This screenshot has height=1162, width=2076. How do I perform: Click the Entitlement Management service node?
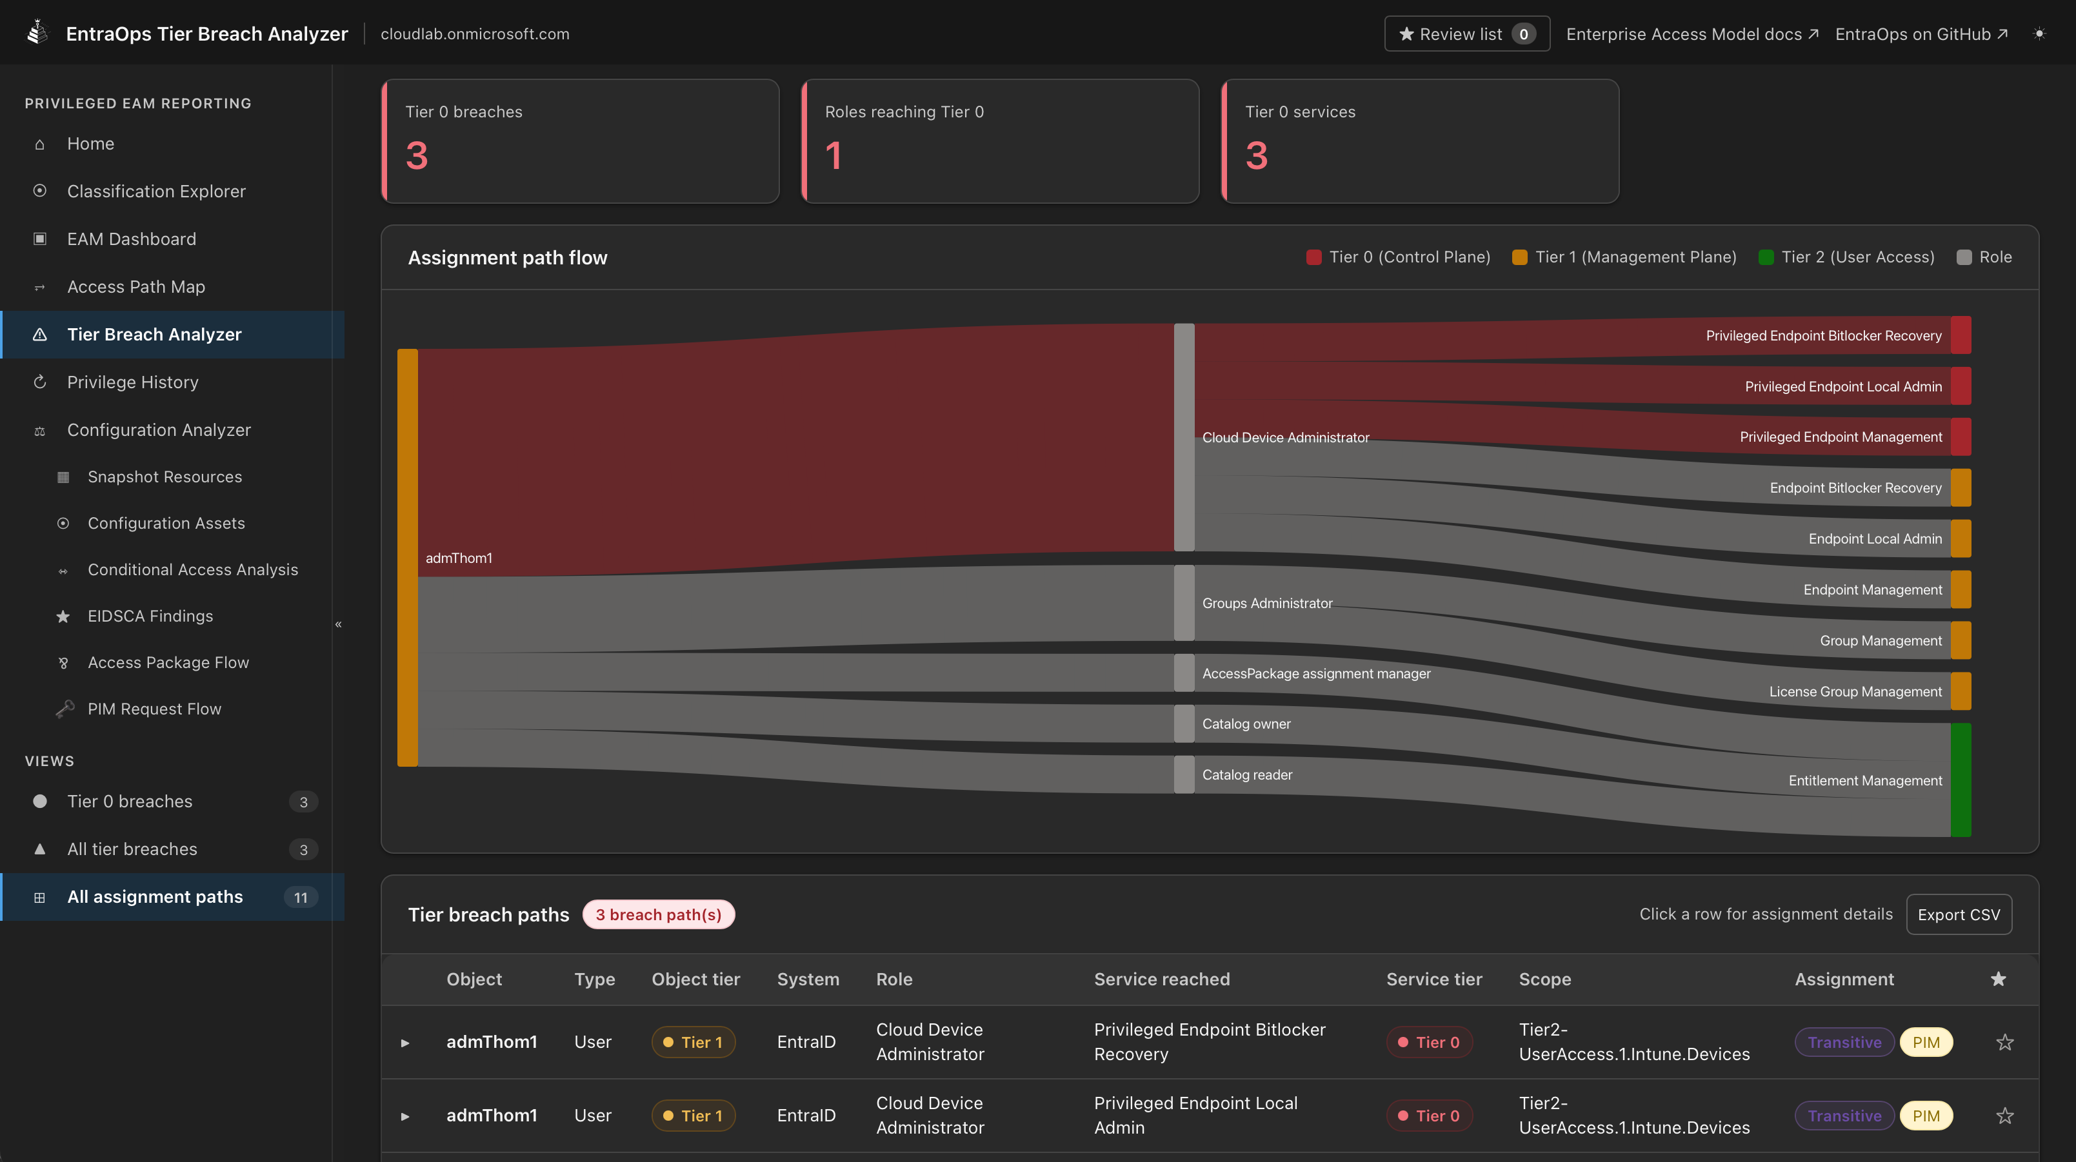(x=1961, y=780)
